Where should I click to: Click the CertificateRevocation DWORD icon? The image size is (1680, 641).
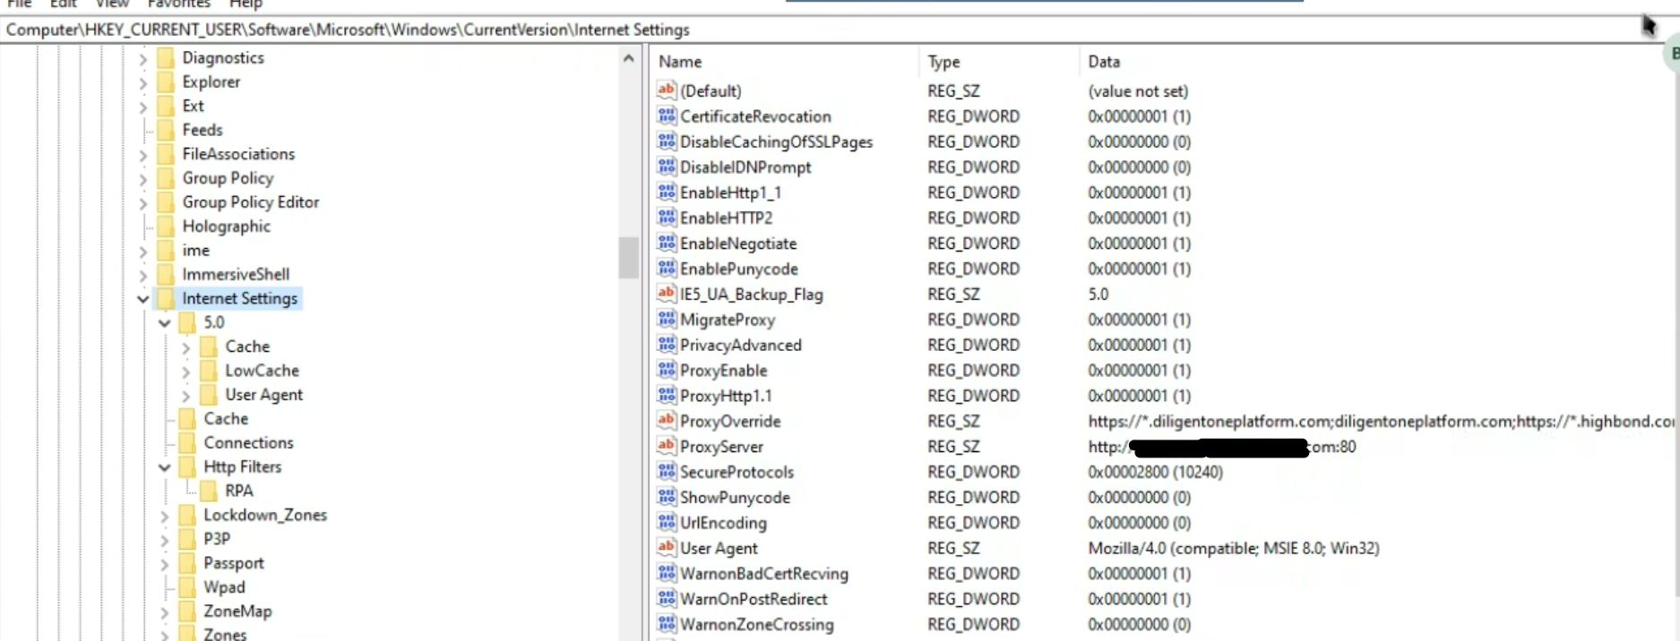[x=667, y=115]
